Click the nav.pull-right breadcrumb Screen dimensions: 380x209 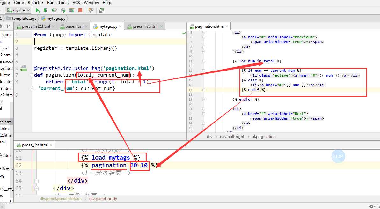pyautogui.click(x=232, y=137)
